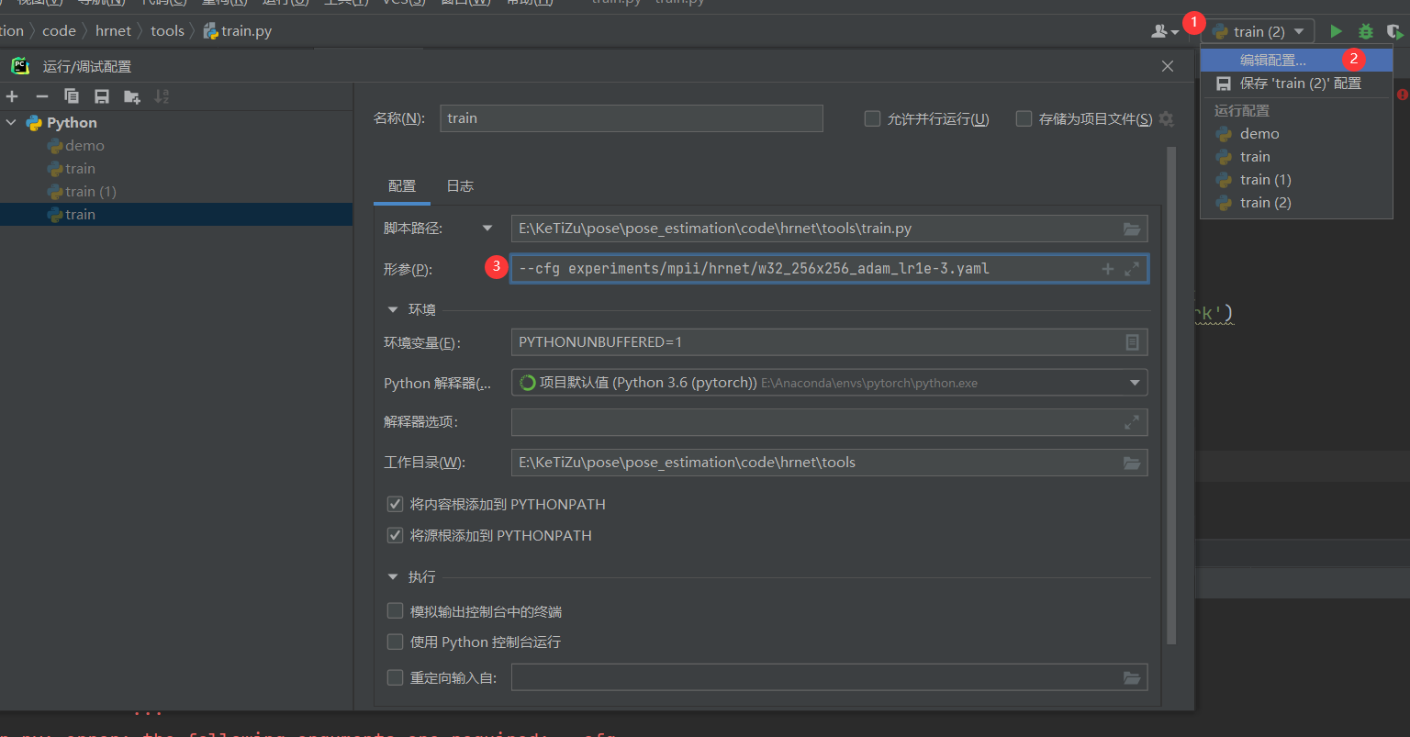This screenshot has height=737, width=1410.
Task: Enable 使用 Python 控制台运行
Action: point(395,642)
